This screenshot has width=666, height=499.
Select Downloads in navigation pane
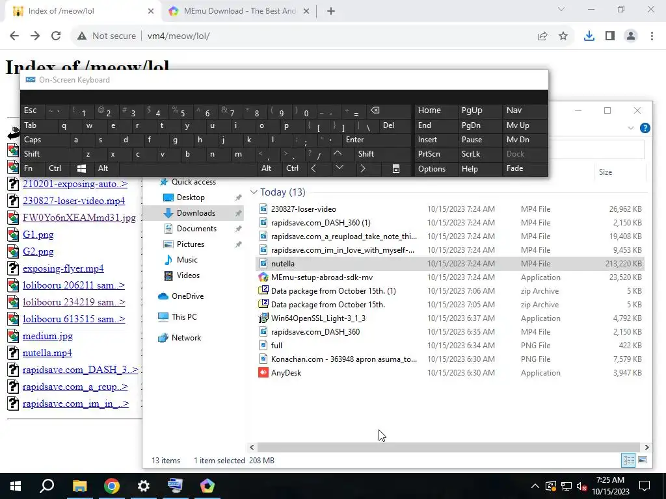click(x=193, y=213)
